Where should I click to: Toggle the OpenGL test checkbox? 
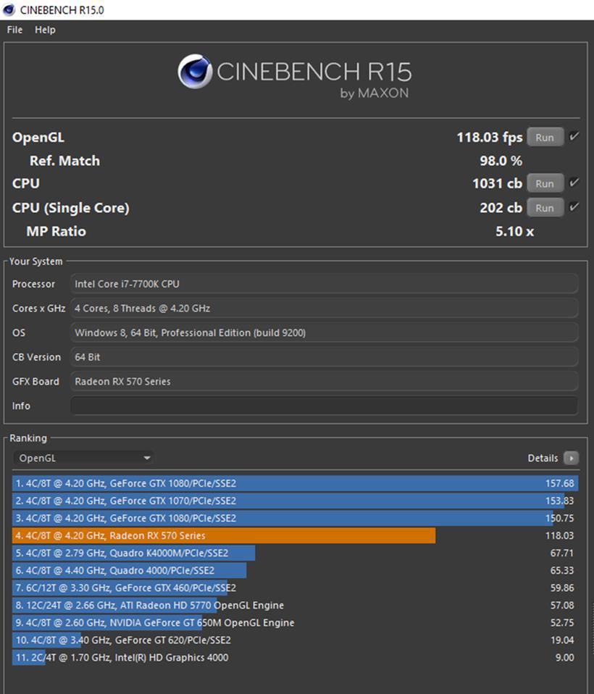(x=574, y=136)
